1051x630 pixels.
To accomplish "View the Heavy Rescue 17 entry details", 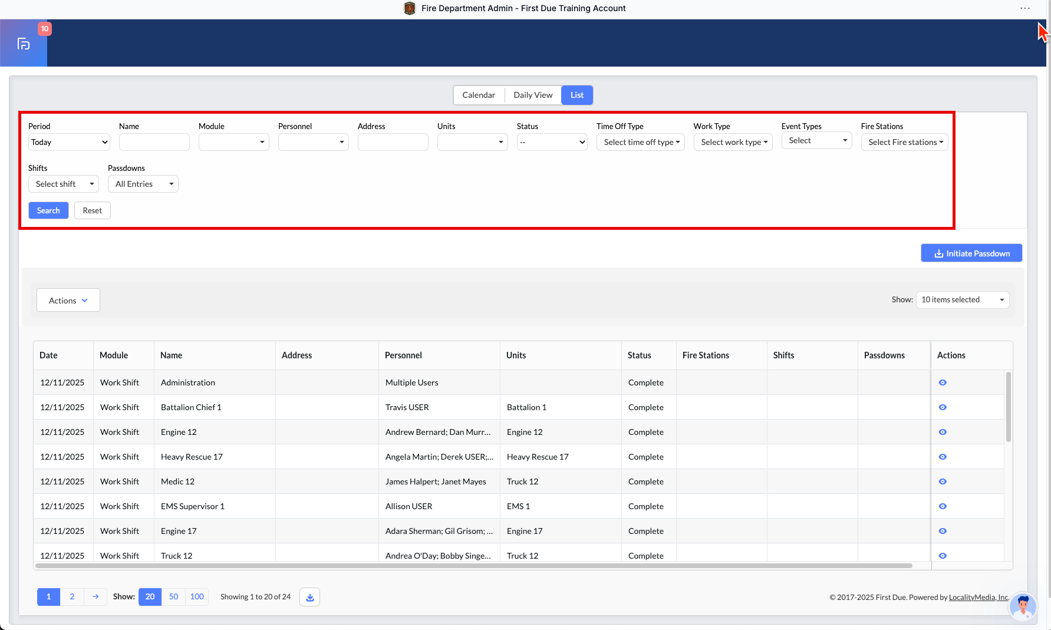I will click(x=943, y=457).
